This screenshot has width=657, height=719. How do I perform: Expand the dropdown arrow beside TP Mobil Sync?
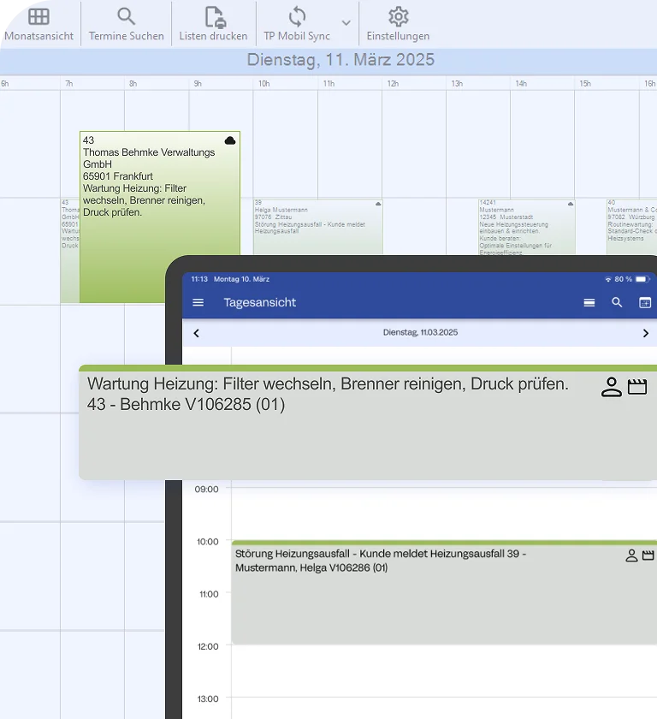(346, 23)
